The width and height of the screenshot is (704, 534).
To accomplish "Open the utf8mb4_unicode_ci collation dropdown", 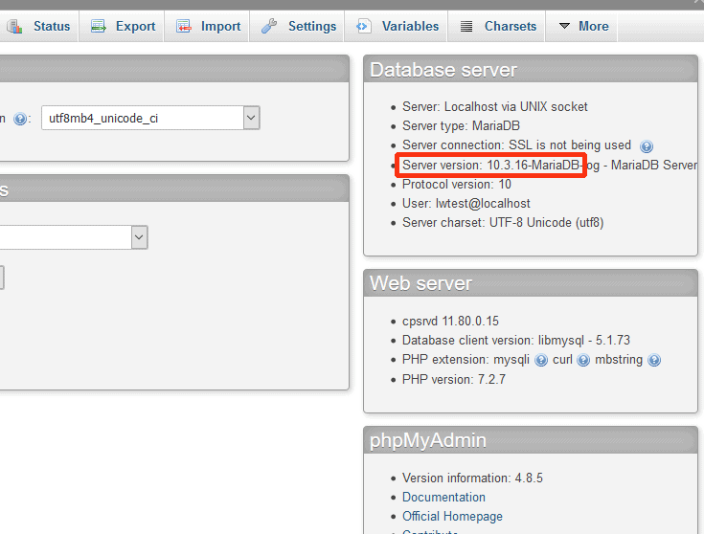I will pos(150,118).
